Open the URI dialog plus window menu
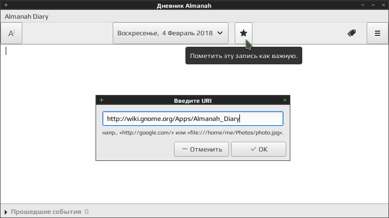389x218 pixels. 101,100
